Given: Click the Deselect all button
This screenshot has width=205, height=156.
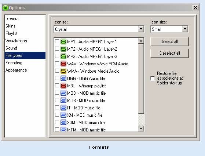Looking at the screenshot, I should pyautogui.click(x=169, y=53).
